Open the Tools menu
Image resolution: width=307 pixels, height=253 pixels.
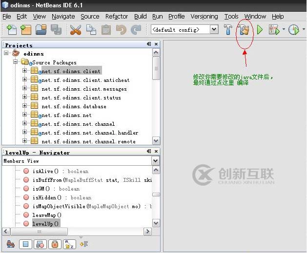[x=231, y=17]
